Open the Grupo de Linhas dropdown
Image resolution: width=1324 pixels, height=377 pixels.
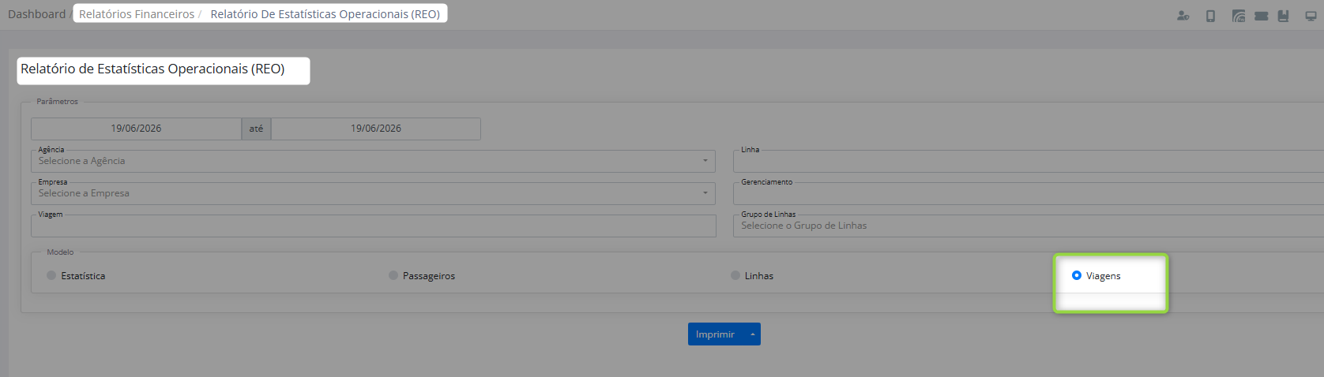(x=1029, y=226)
